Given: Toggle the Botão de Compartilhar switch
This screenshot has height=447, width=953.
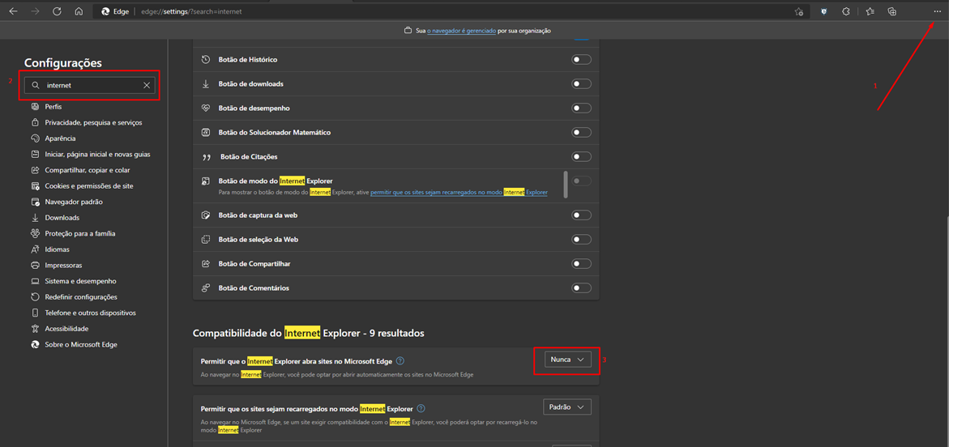Looking at the screenshot, I should click(x=581, y=264).
